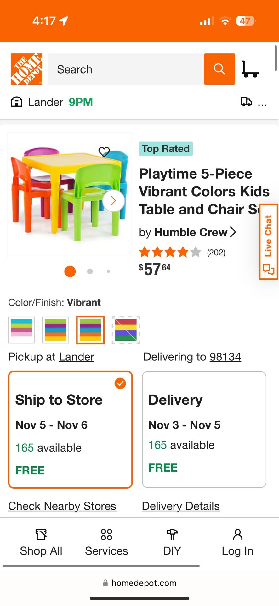Toggle the heart to favorite this product
This screenshot has height=606, width=279.
(x=103, y=151)
